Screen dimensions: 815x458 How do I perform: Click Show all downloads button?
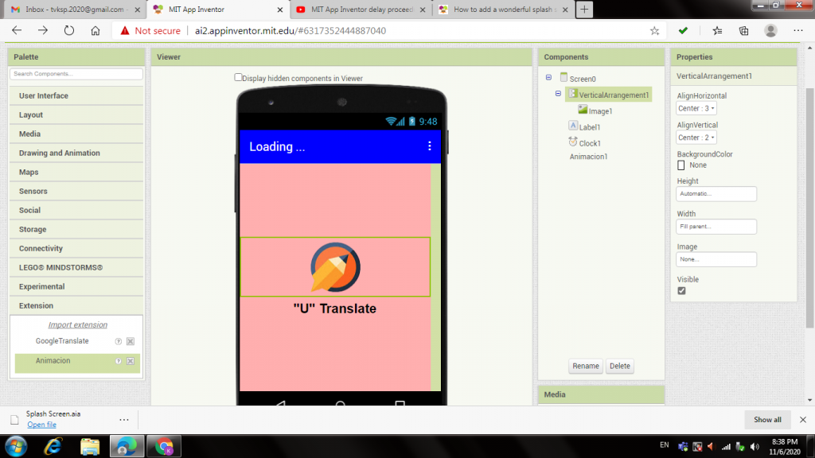coord(767,420)
